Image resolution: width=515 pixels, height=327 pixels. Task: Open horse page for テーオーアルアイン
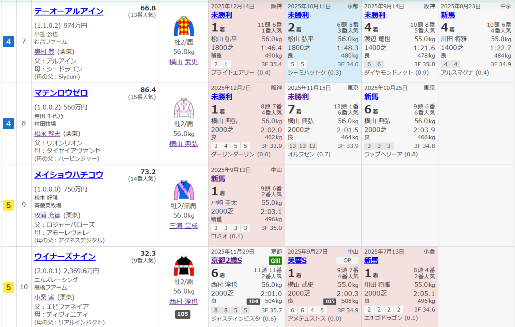[68, 11]
